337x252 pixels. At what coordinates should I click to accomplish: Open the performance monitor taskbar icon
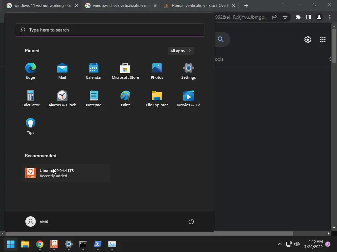click(112, 244)
